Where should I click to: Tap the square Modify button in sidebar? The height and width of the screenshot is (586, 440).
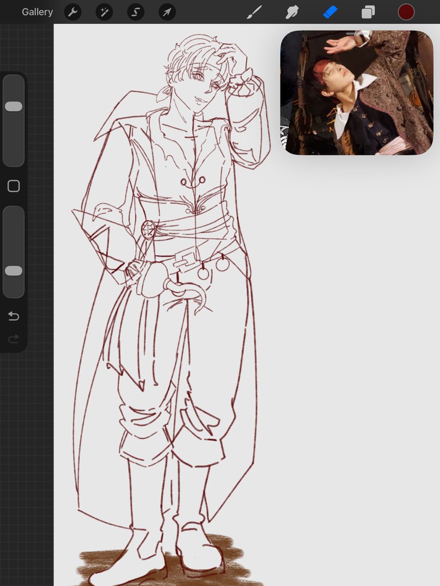tap(14, 186)
